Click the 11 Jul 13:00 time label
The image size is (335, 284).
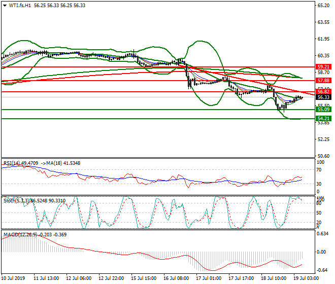pyautogui.click(x=46, y=278)
